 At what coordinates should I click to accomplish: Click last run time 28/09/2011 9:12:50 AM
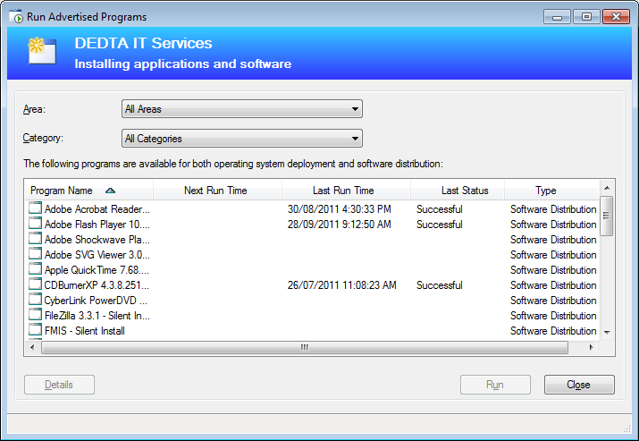339,225
